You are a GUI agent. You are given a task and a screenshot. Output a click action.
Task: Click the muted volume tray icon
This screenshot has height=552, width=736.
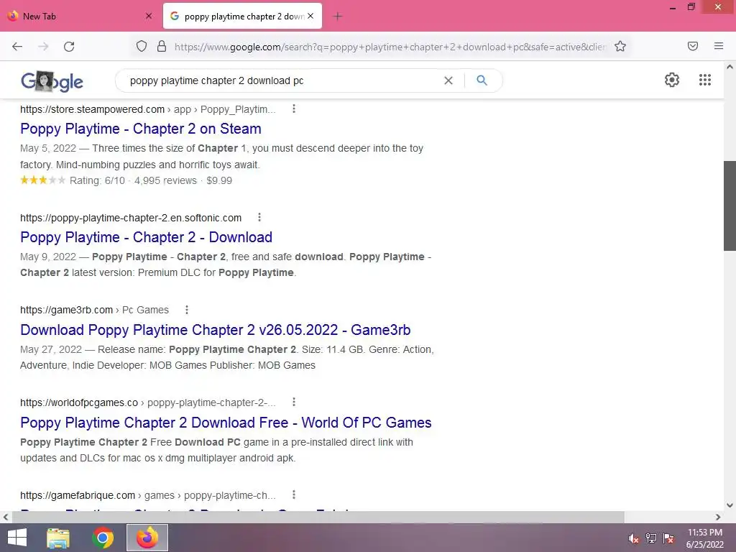tap(633, 538)
